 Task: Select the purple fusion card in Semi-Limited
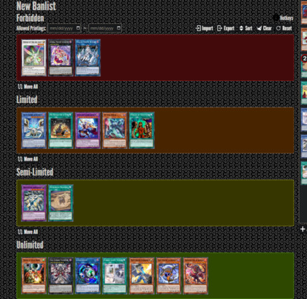34,203
